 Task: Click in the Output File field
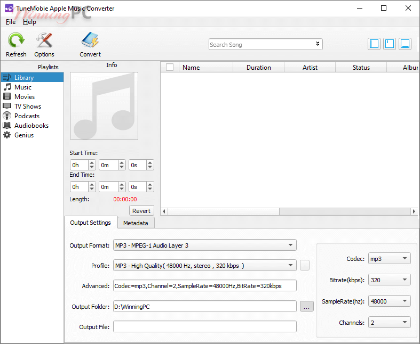point(204,326)
